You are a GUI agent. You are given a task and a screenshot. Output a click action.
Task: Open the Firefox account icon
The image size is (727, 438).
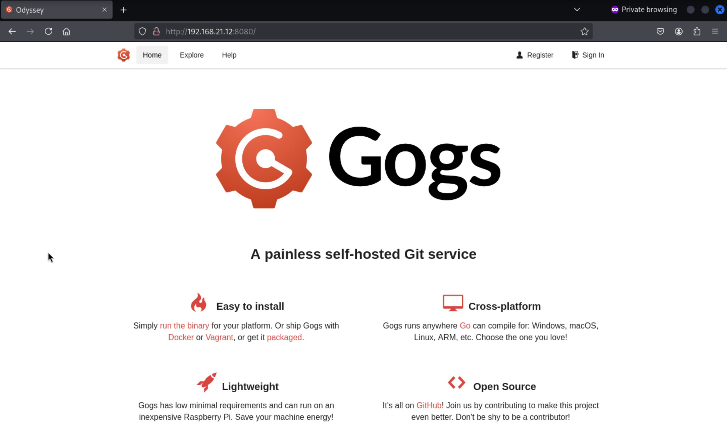tap(679, 31)
